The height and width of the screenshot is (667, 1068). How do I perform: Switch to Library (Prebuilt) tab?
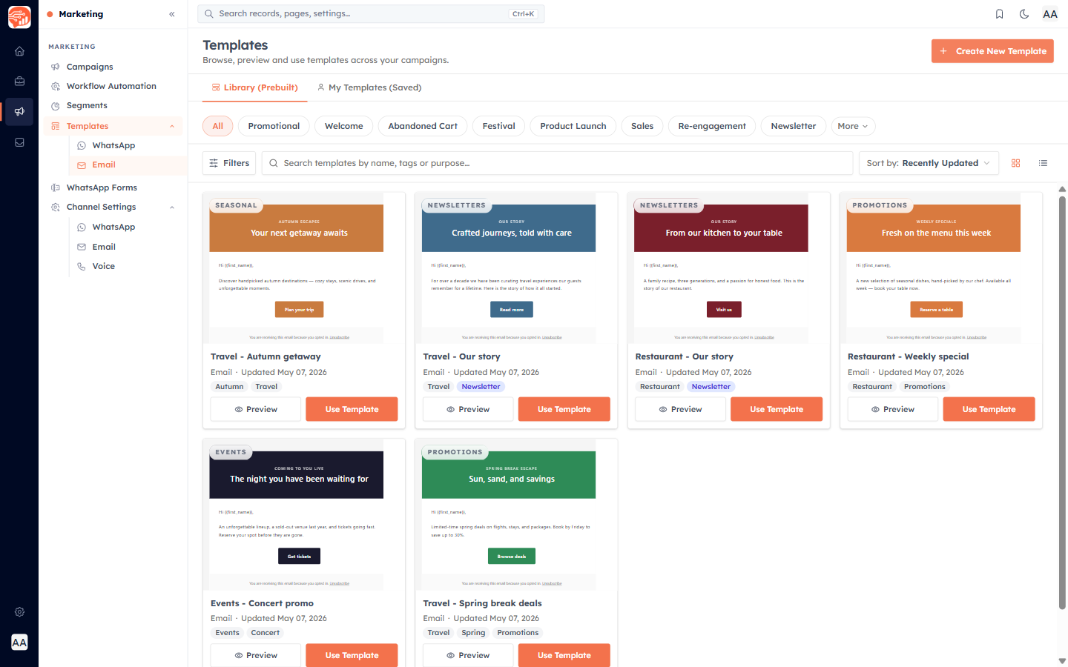(x=254, y=87)
